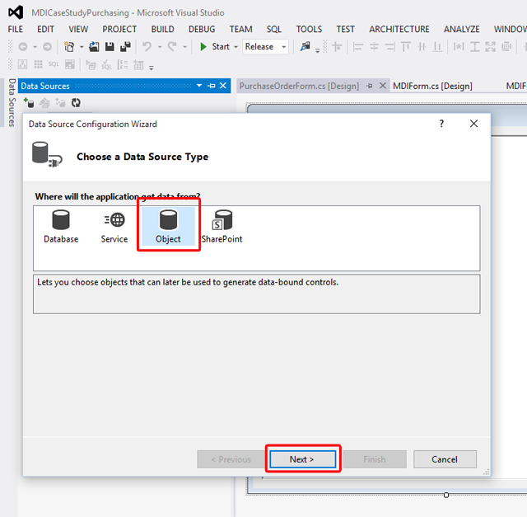Screen dimensions: 527x517
Task: Close the Data Source Configuration Wizard
Action: pyautogui.click(x=474, y=124)
